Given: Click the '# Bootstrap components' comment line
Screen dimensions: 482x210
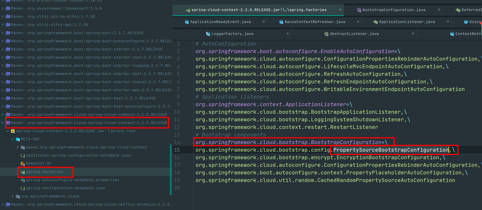Looking at the screenshot, I should (231, 135).
